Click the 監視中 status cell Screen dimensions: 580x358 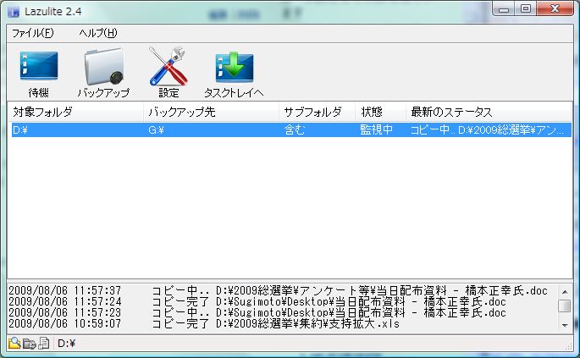(376, 129)
